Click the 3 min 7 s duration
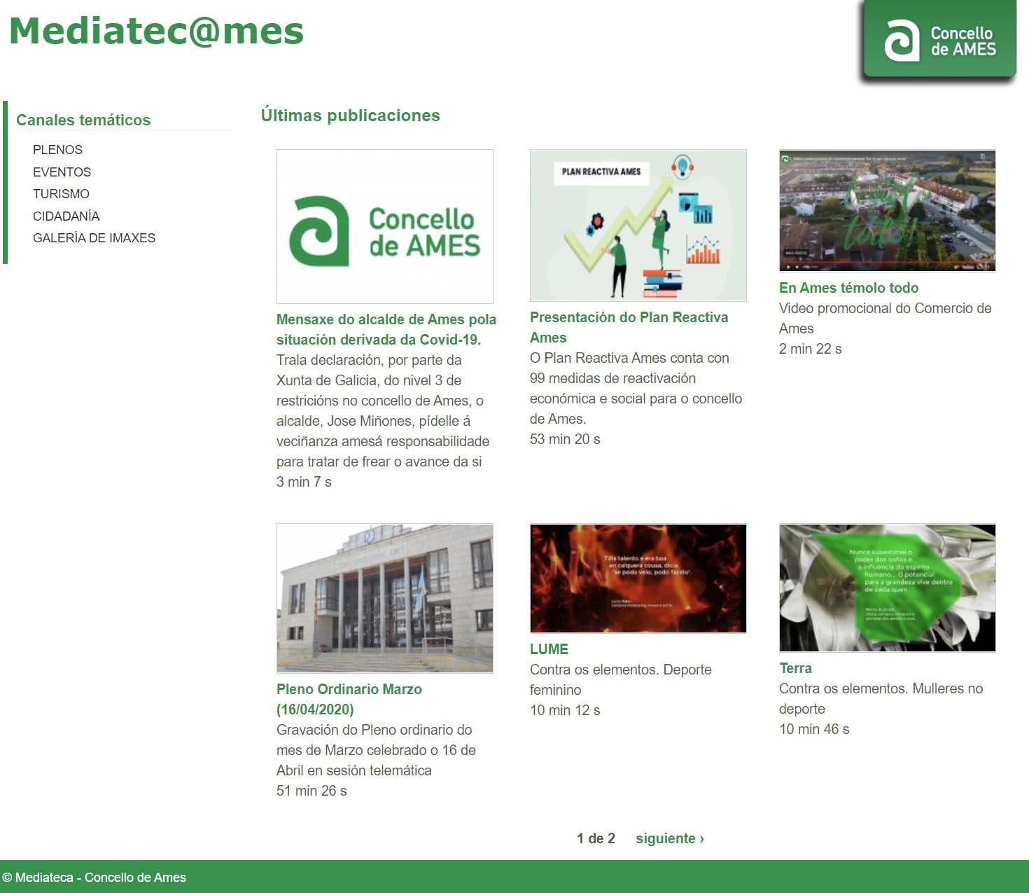Viewport: 1029px width, 893px height. click(x=304, y=482)
